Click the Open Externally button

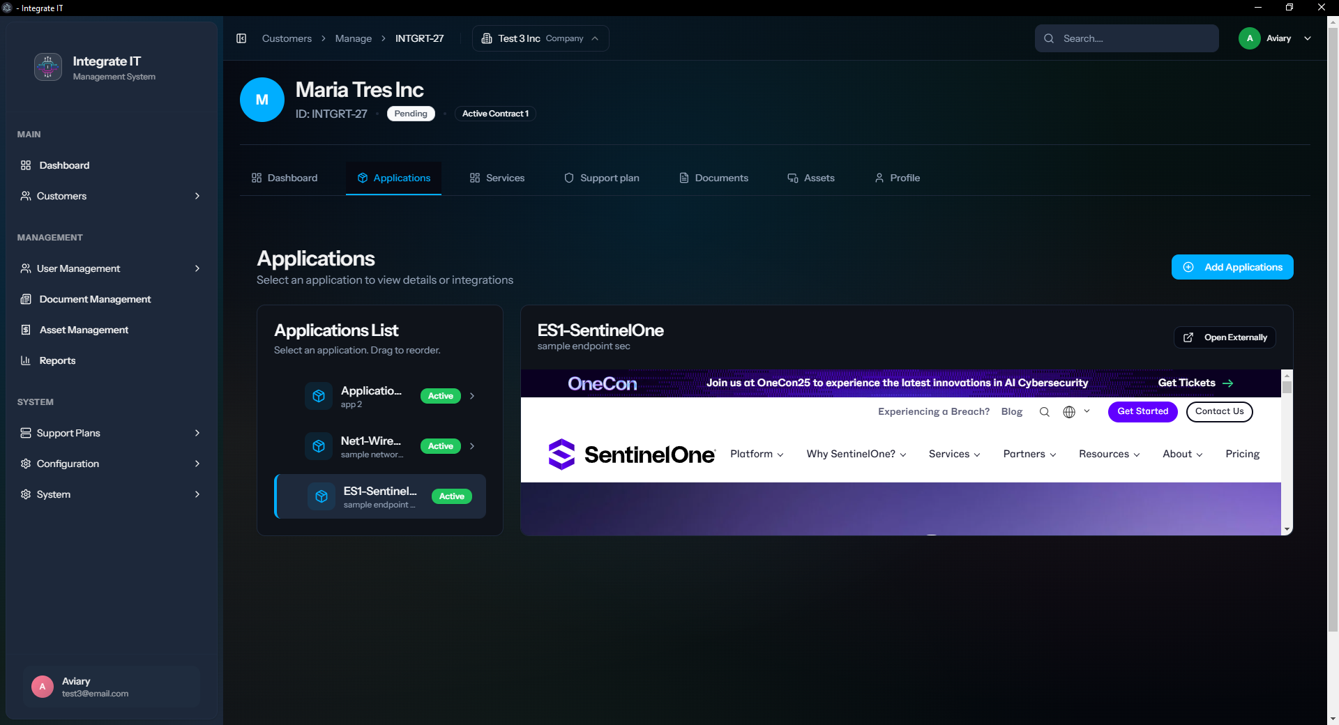(1225, 337)
